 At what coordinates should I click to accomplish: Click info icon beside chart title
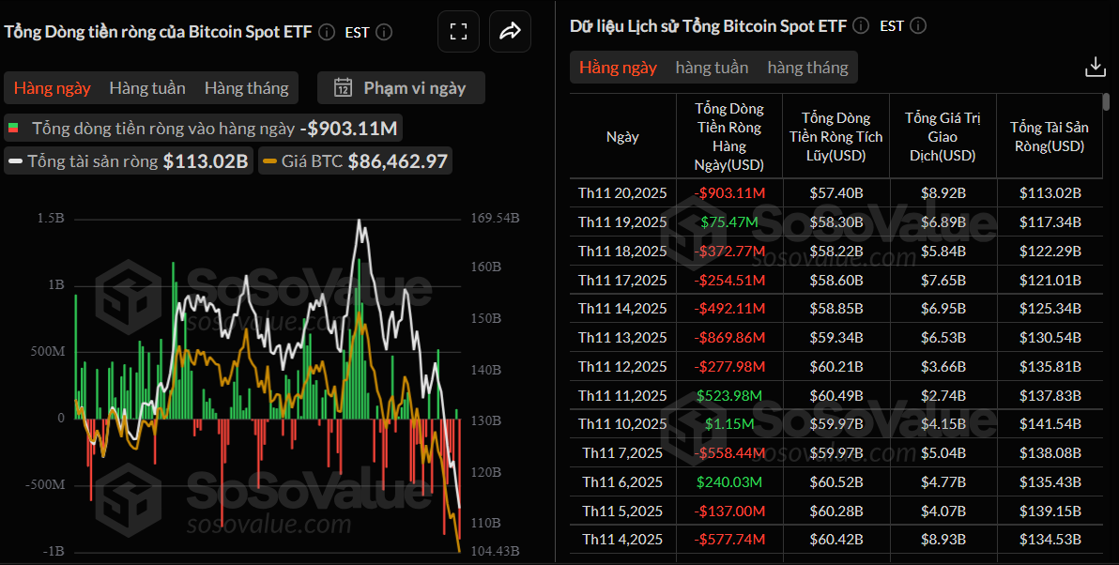coord(327,32)
